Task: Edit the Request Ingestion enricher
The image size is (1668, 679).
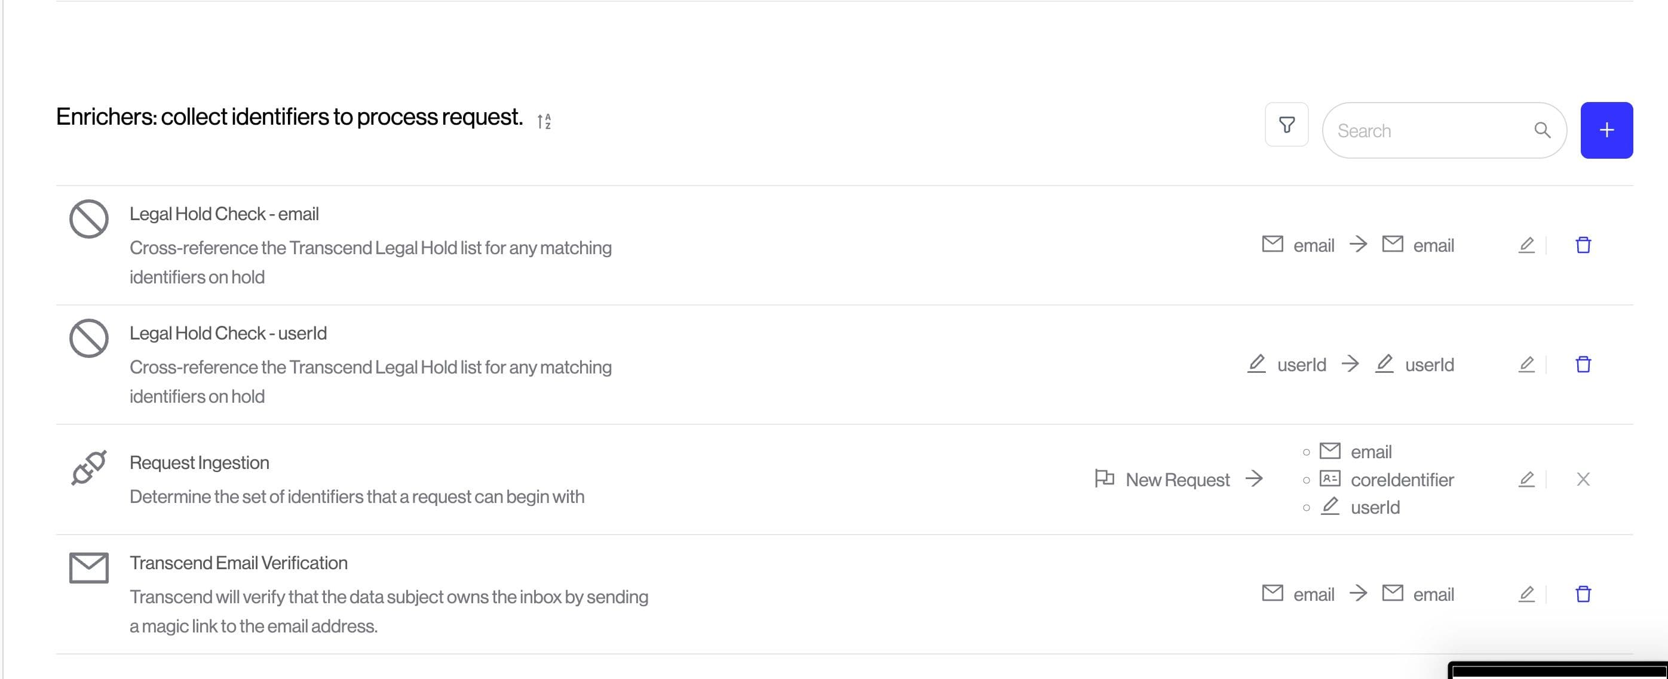Action: [x=1526, y=479]
